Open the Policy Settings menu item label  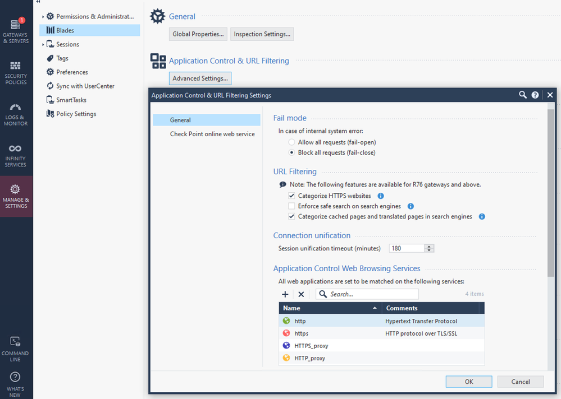[76, 114]
